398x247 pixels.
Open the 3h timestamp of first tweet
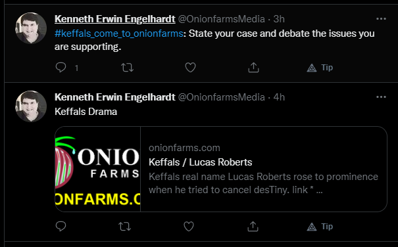[x=279, y=19]
